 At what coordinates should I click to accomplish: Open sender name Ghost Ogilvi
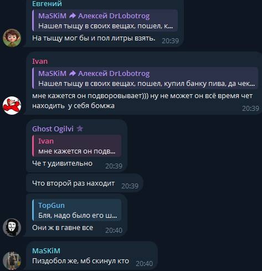pyautogui.click(x=53, y=129)
